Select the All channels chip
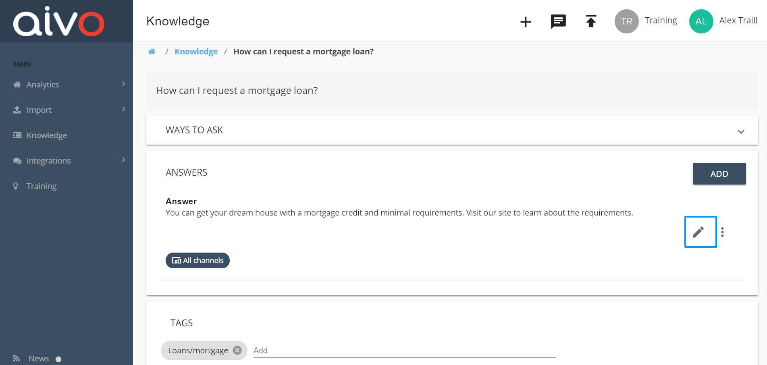The image size is (767, 365). pos(197,260)
